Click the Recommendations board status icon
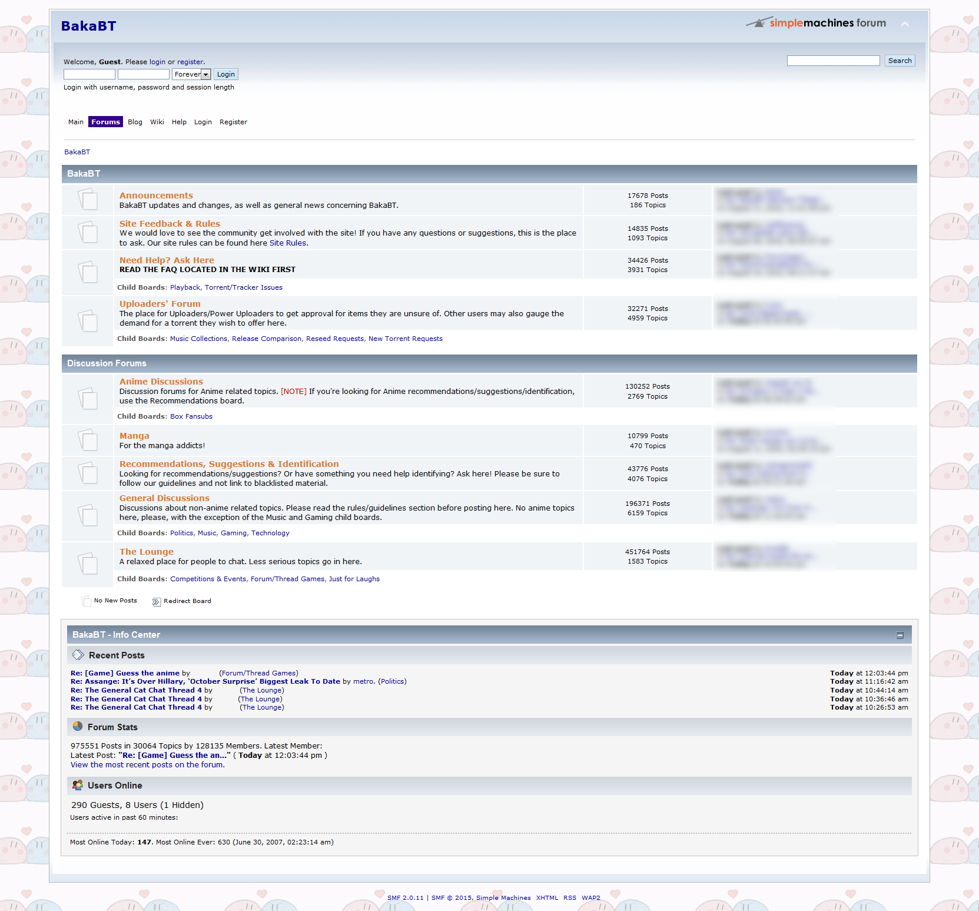 [88, 473]
